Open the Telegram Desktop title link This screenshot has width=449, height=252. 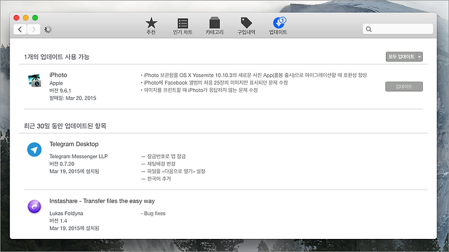[74, 144]
